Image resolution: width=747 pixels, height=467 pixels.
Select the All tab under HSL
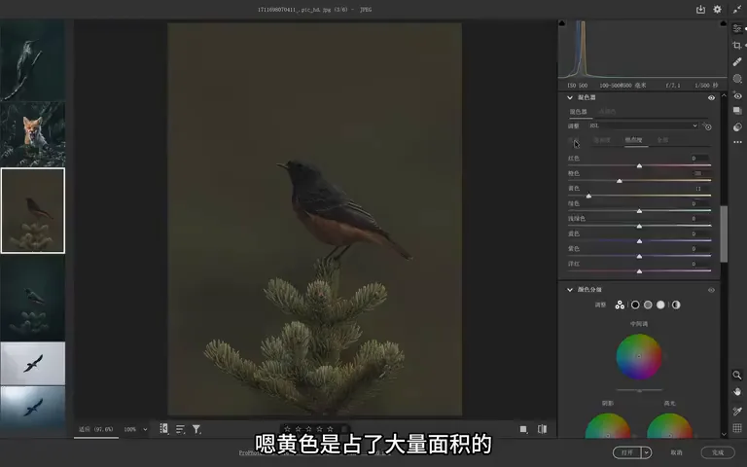click(x=662, y=140)
